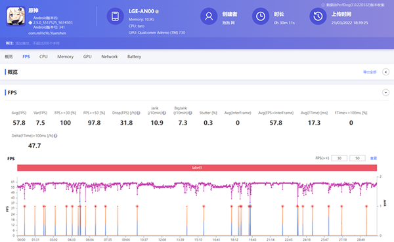Open help icon next to Drop(FPS)
The width and height of the screenshot is (394, 242).
(x=138, y=113)
